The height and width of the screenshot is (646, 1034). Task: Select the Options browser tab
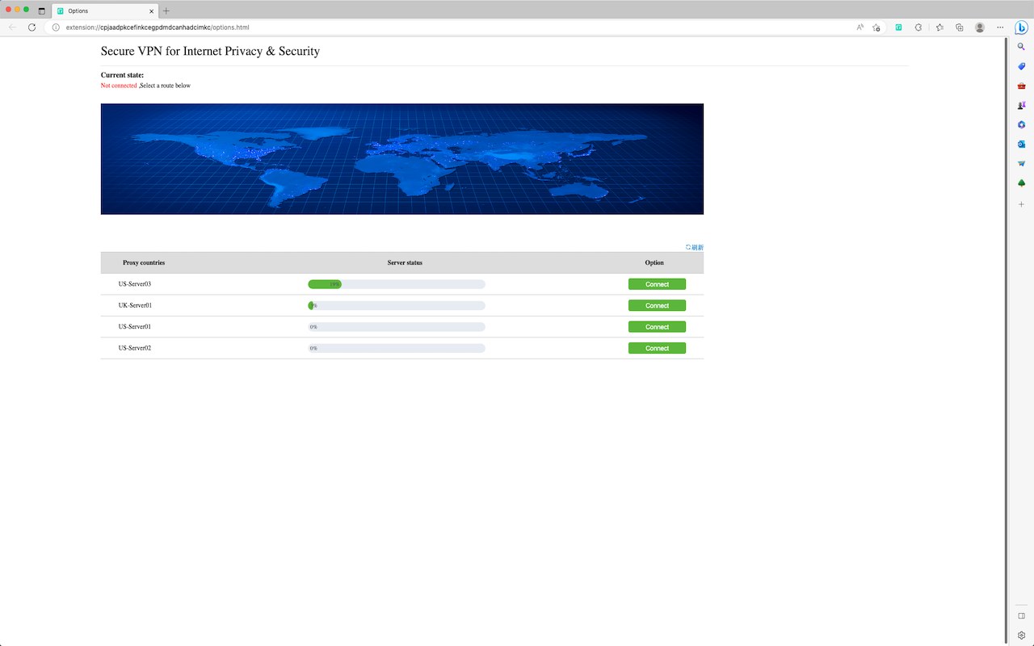click(x=103, y=11)
